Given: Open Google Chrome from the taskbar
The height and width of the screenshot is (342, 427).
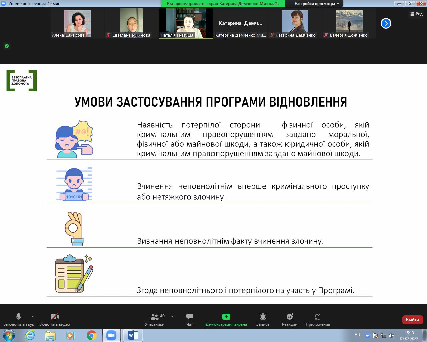Looking at the screenshot, I should [x=92, y=335].
